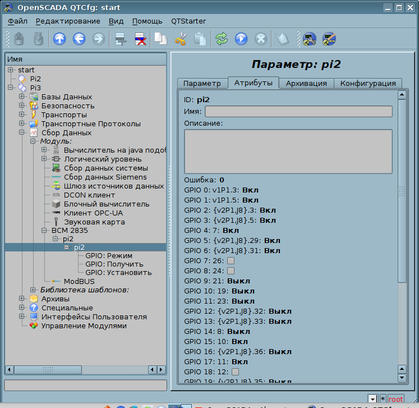Click the Имя input field
The width and height of the screenshot is (419, 408).
click(x=298, y=112)
